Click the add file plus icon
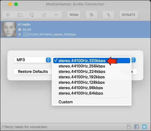The image size is (151, 131). pyautogui.click(x=8, y=15)
